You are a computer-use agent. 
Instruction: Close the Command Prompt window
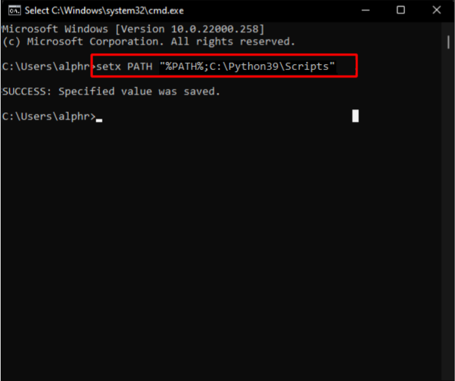pyautogui.click(x=434, y=10)
